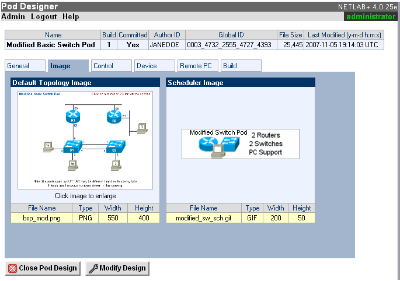Image resolution: width=400 pixels, height=281 pixels.
Task: Click the red X icon on Close Pod Design
Action: tap(13, 268)
